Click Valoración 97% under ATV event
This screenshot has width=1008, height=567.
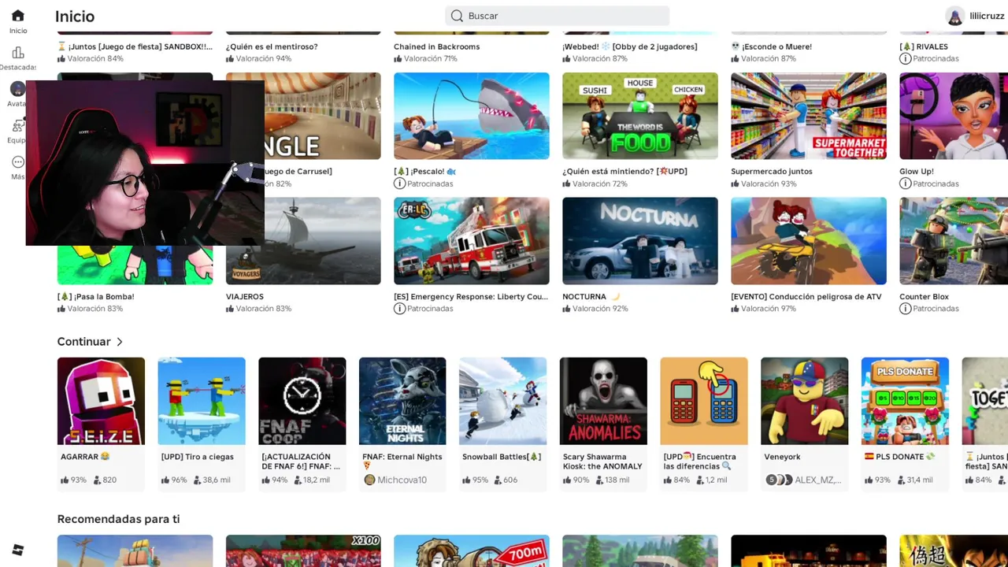tap(769, 309)
